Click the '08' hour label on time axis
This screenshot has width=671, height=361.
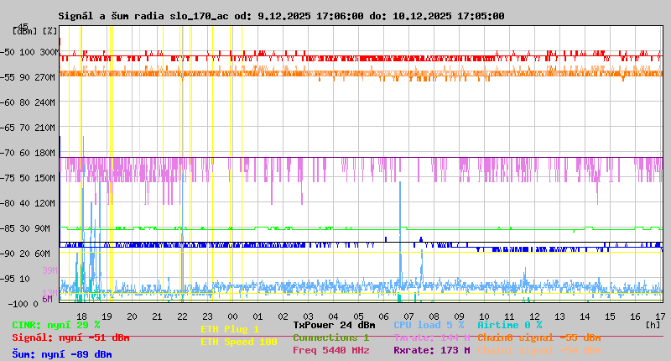tap(434, 317)
